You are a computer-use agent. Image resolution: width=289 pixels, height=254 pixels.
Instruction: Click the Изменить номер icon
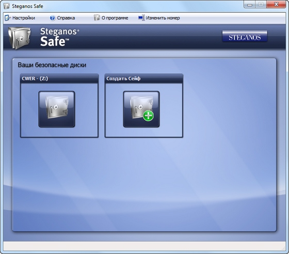click(141, 18)
